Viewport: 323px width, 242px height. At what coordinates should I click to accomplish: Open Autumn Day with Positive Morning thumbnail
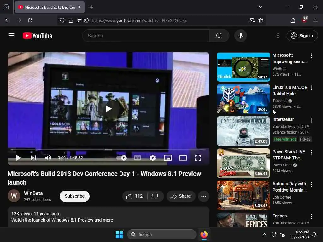pyautogui.click(x=243, y=195)
